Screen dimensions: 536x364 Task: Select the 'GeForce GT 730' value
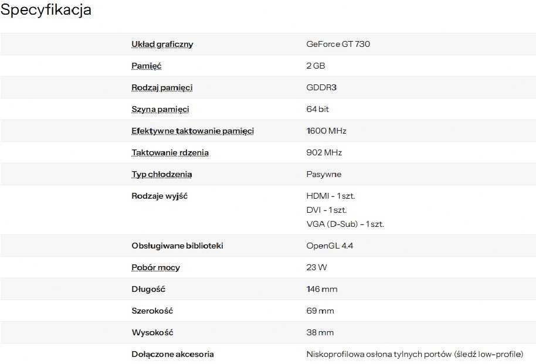pos(338,44)
